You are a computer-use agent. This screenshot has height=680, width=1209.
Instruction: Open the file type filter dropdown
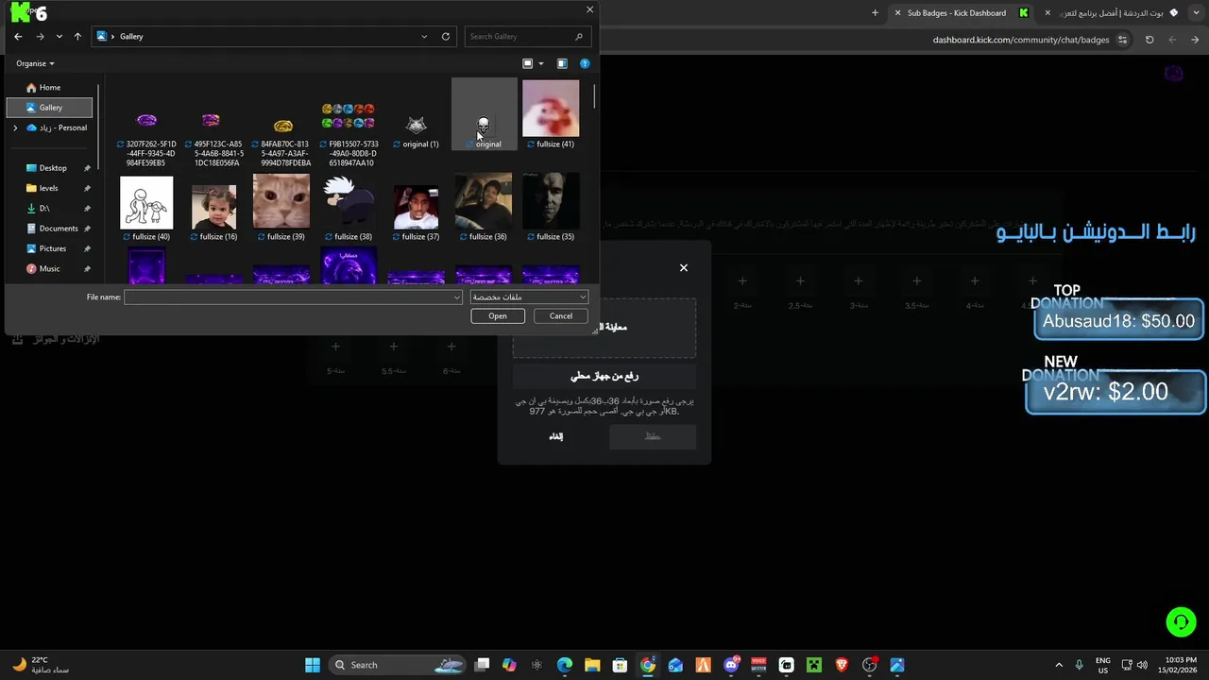(x=529, y=297)
